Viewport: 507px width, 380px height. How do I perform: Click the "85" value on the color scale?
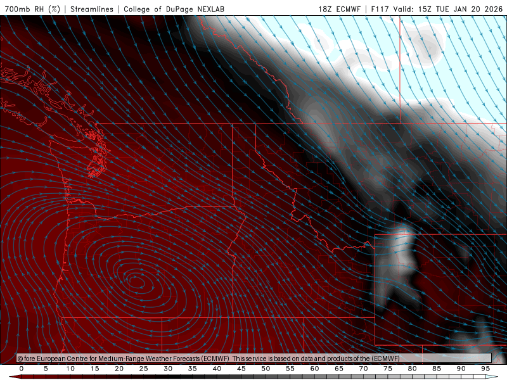pyautogui.click(x=437, y=369)
